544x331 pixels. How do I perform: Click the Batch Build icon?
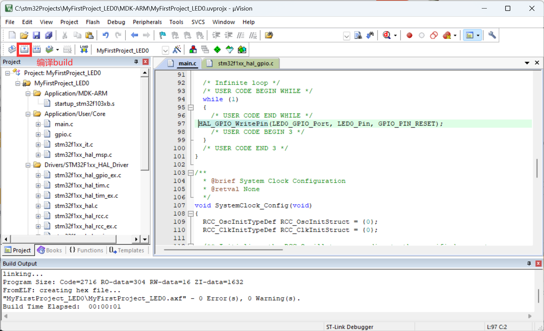tap(49, 50)
